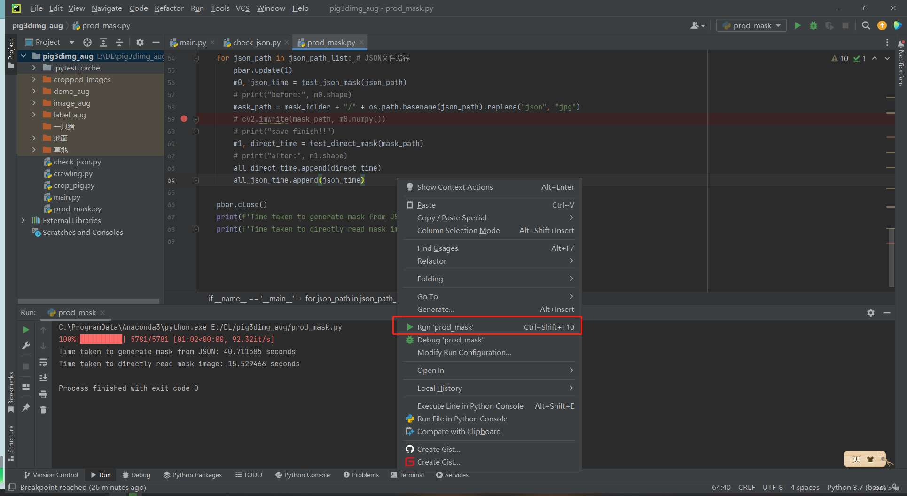Collapse all nodes in the Project panel
The width and height of the screenshot is (907, 496).
click(x=119, y=42)
